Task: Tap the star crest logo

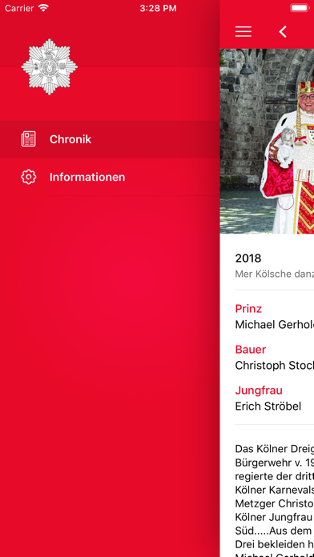Action: pyautogui.click(x=49, y=66)
